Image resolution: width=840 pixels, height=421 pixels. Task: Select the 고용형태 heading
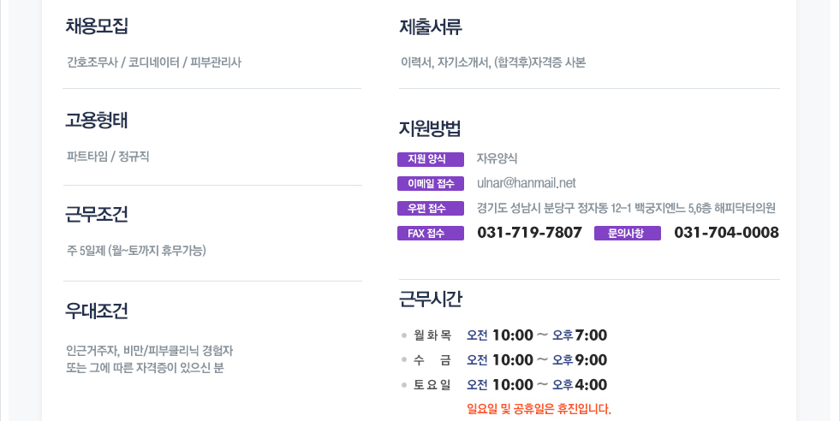tap(97, 120)
